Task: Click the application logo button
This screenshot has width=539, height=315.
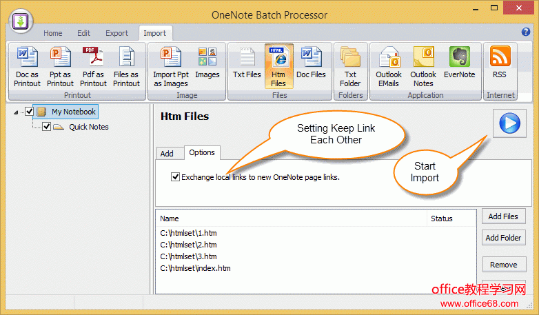Action: point(21,21)
